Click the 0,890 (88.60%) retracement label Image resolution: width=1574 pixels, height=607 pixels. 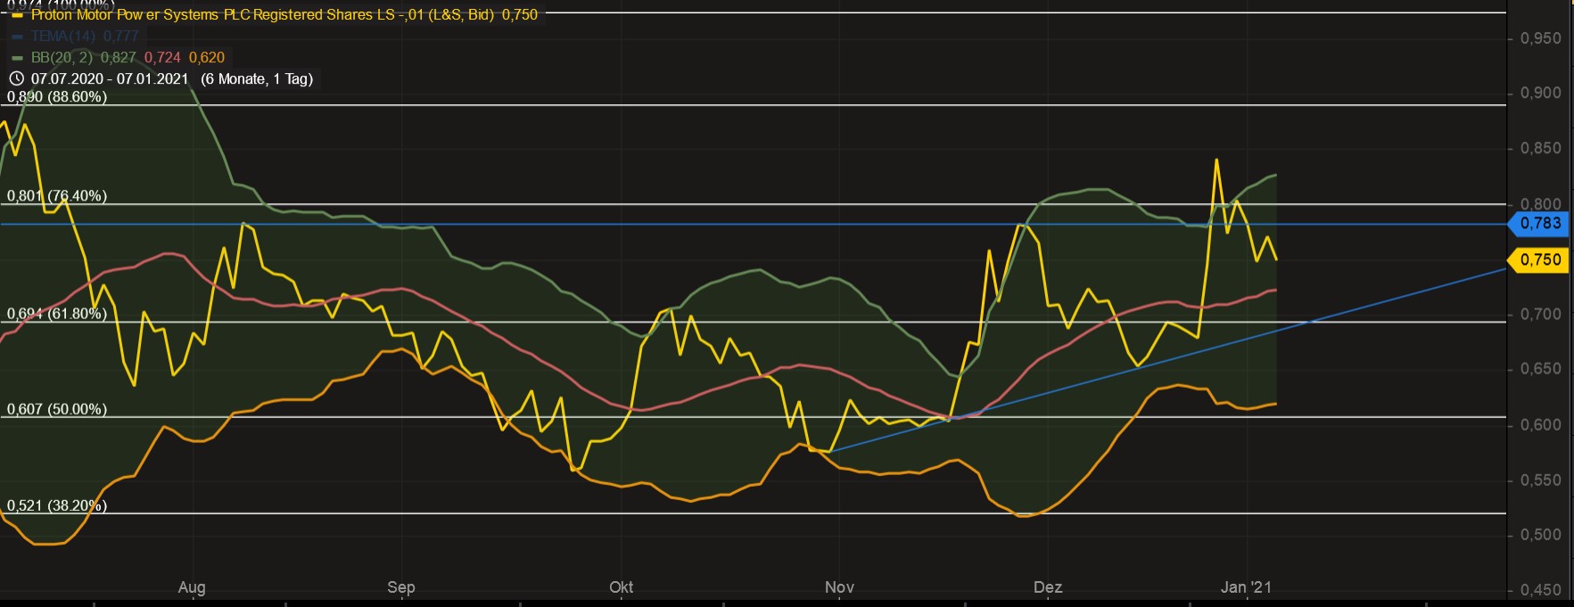tap(57, 96)
